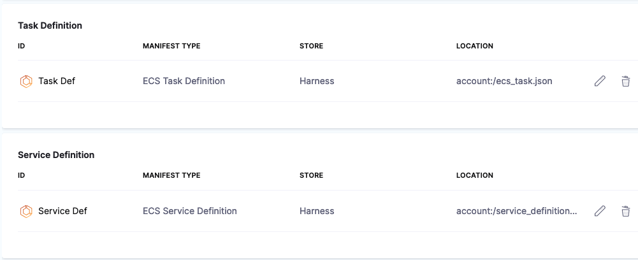Screen dimensions: 638x260
Task: Click the ECS Task Definition manifest type
Action: 184,81
